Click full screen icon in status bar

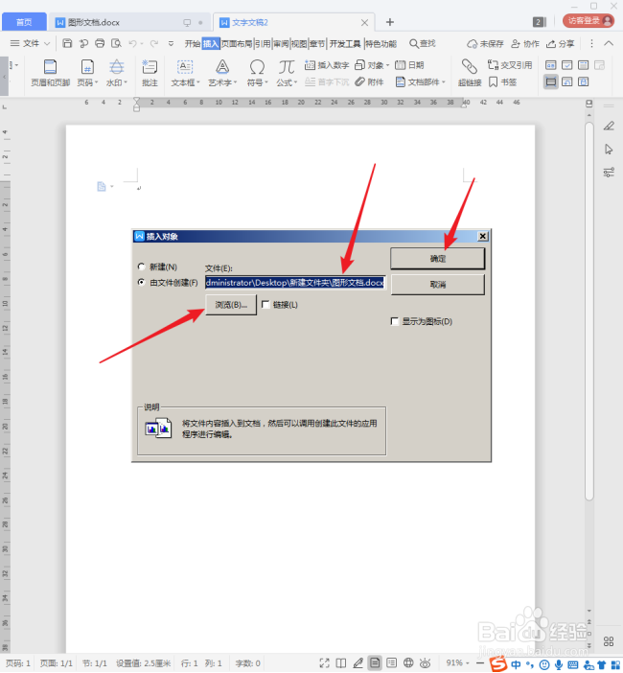point(324,663)
